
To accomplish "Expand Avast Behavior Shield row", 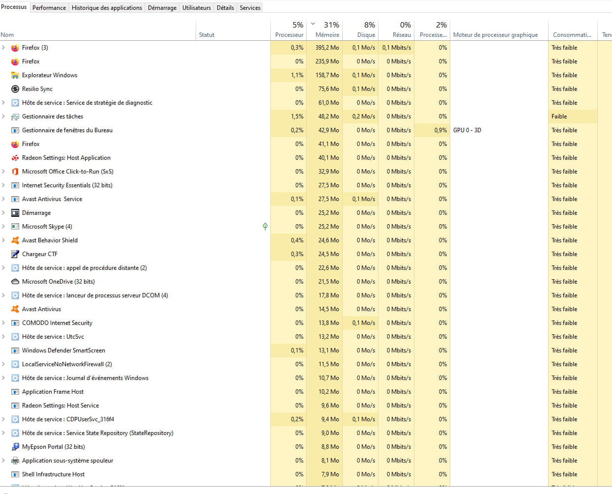I will coord(3,240).
